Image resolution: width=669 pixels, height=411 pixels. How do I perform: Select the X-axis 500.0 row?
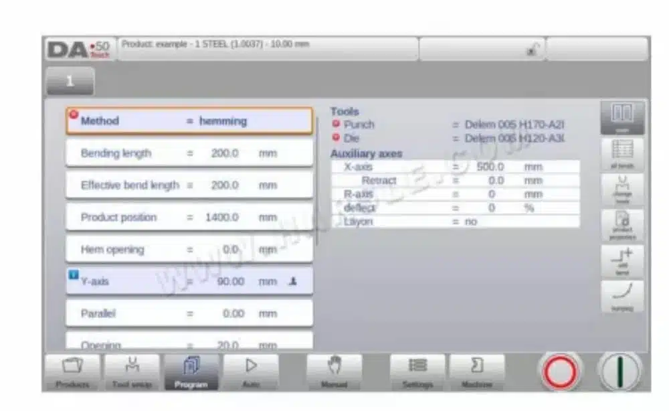pyautogui.click(x=456, y=167)
